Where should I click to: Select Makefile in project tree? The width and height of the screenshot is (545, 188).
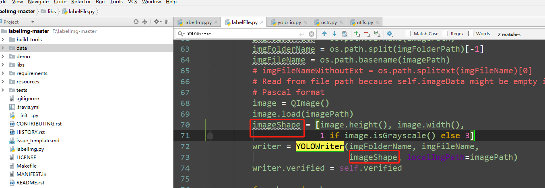27,166
